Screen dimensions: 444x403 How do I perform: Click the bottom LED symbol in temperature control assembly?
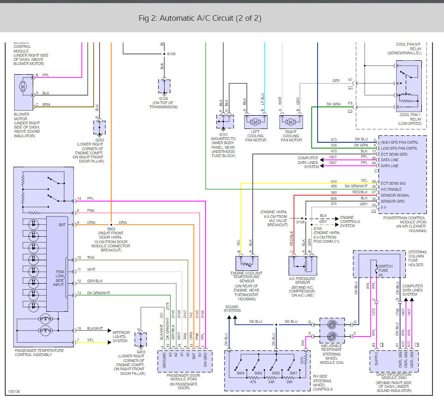tap(34, 306)
